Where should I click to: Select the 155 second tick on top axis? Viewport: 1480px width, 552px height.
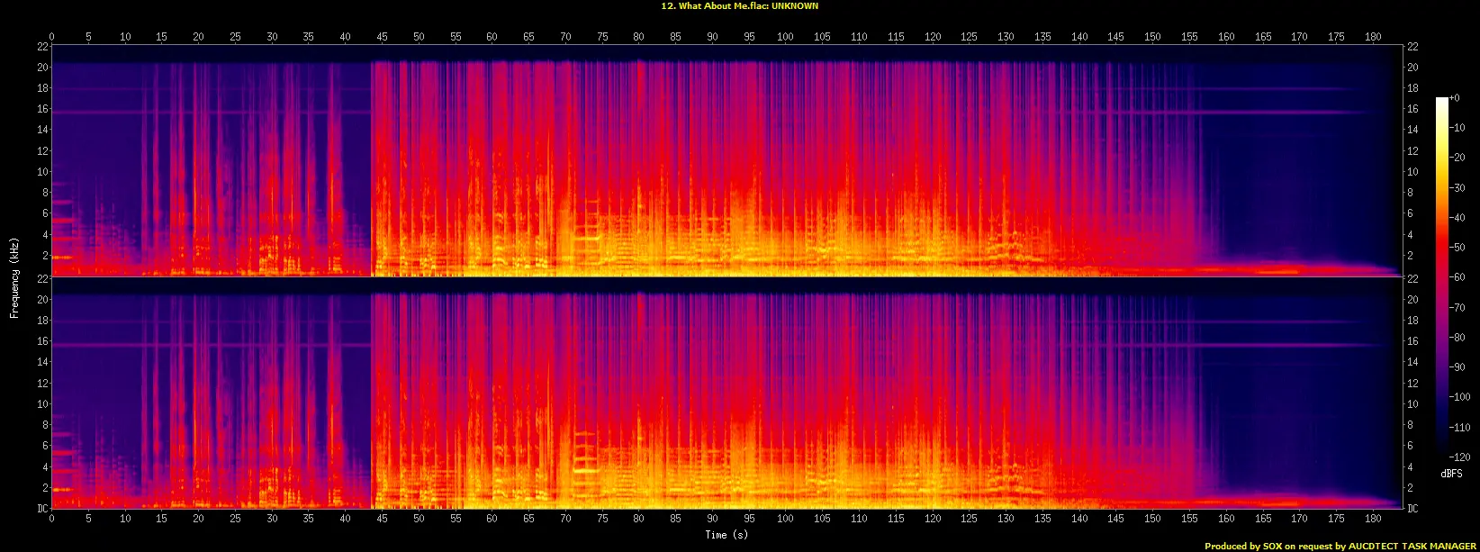(1189, 37)
